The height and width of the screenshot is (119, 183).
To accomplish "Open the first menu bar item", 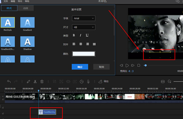I will point(5,1).
